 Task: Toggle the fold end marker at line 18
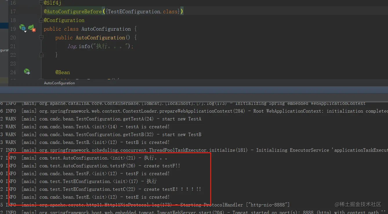coord(41,20)
